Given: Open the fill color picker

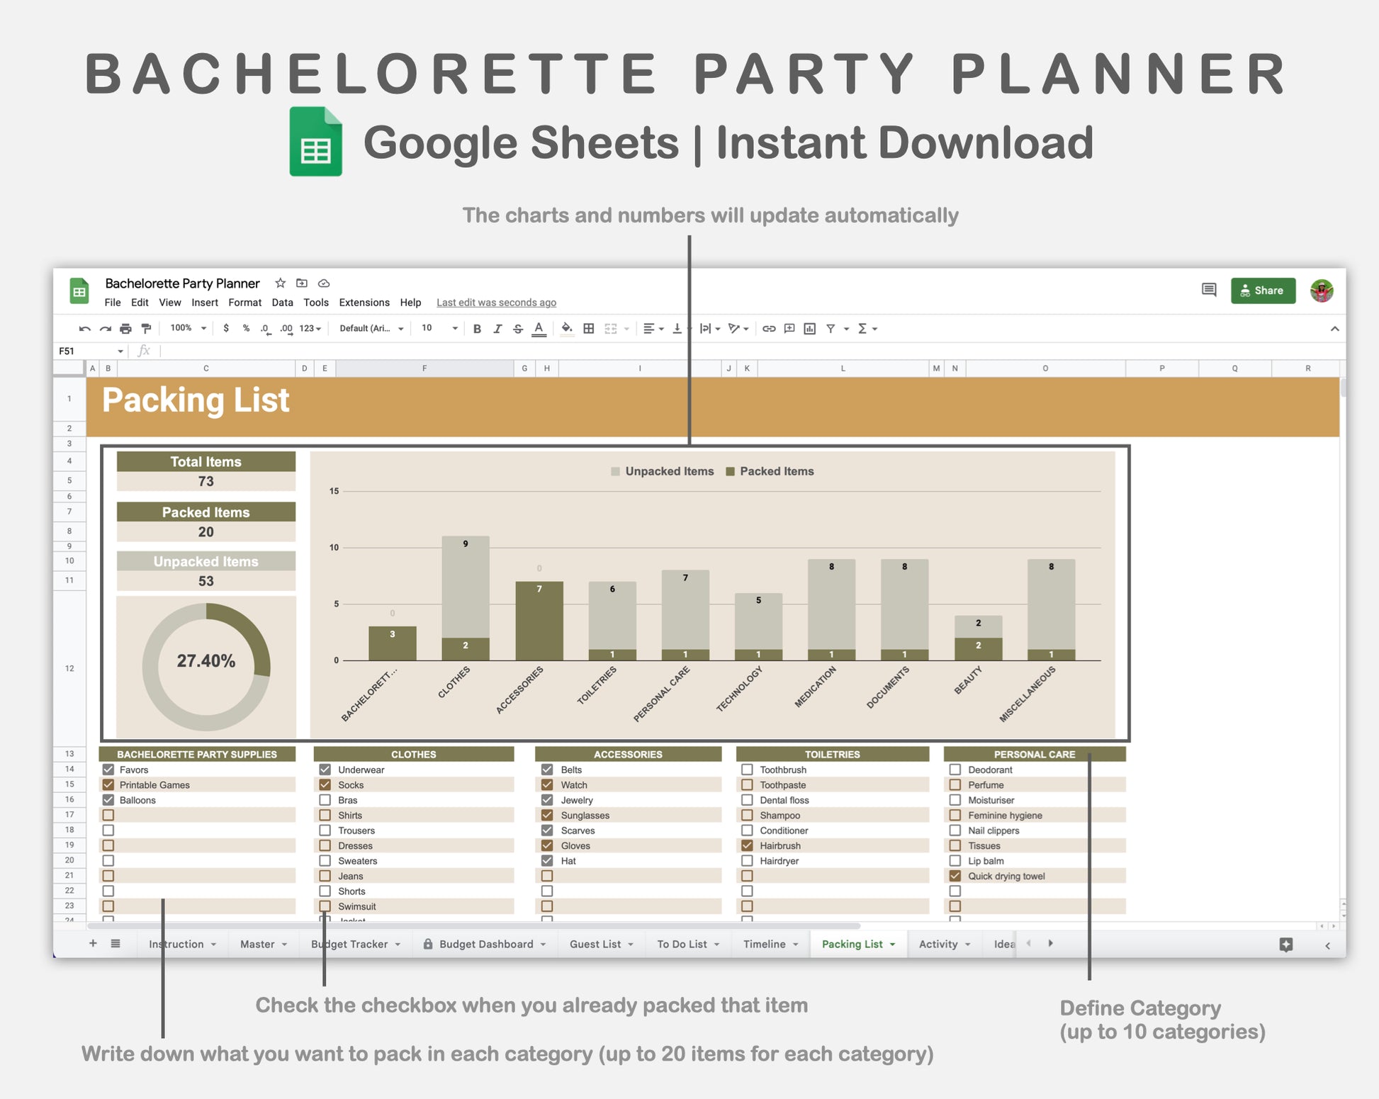Looking at the screenshot, I should [x=566, y=329].
